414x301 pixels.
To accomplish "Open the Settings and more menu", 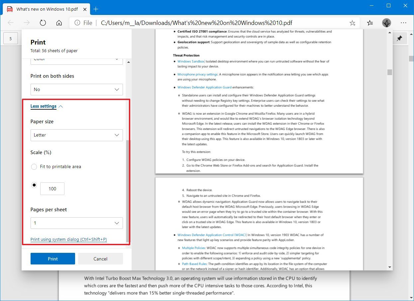I will pyautogui.click(x=403, y=23).
